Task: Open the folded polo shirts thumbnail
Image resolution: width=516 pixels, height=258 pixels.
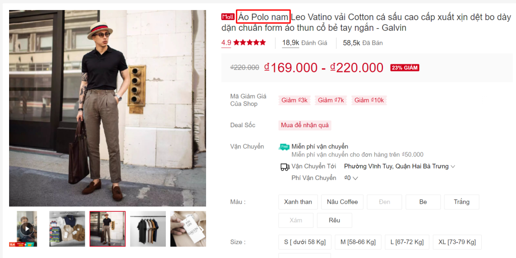Action: [x=67, y=229]
